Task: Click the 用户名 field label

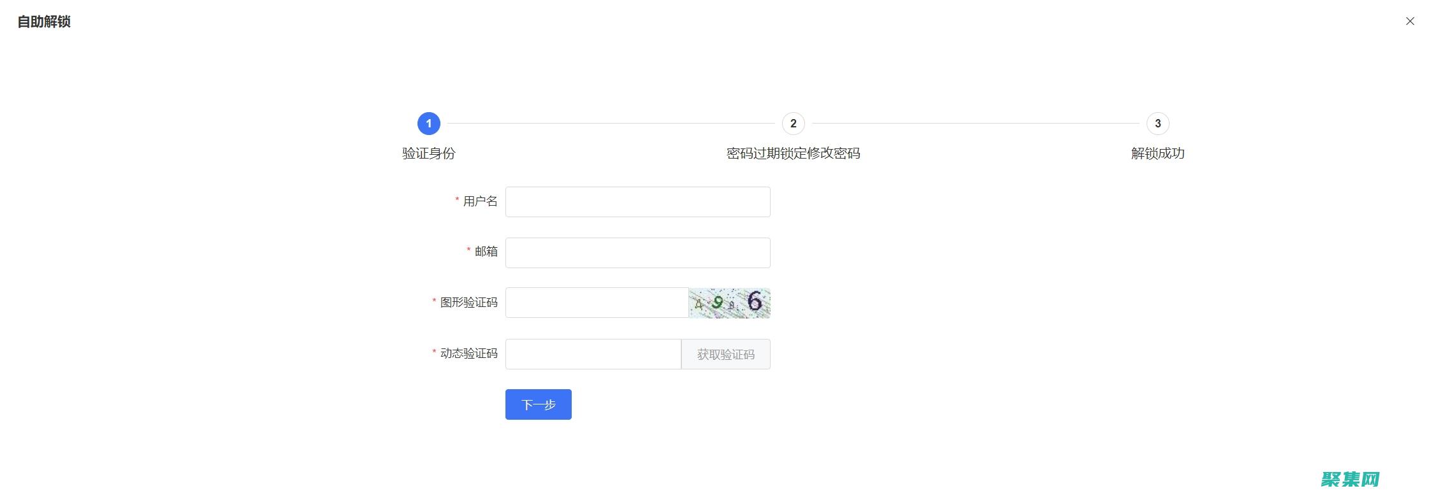Action: pos(480,201)
